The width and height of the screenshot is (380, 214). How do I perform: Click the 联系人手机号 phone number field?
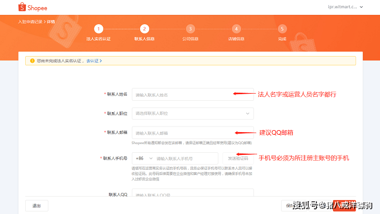186,158
